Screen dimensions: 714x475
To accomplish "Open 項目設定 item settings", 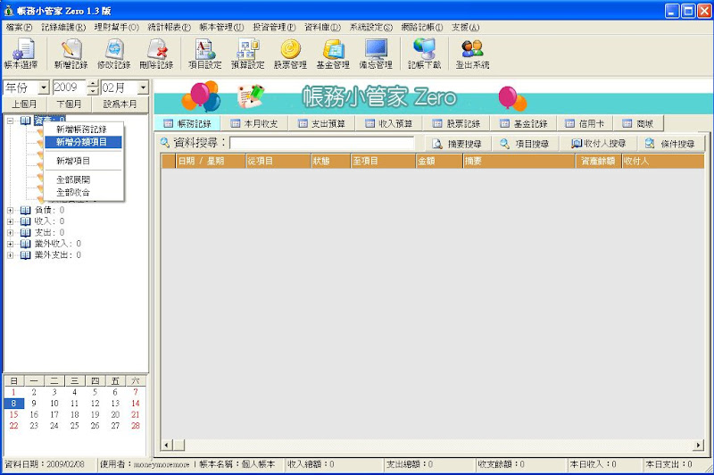I will tap(205, 54).
